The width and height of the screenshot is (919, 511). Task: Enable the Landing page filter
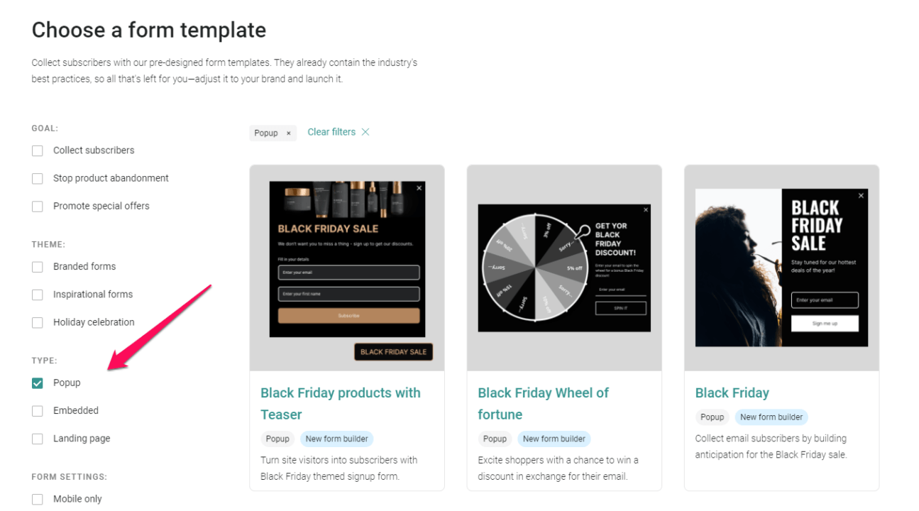click(37, 438)
